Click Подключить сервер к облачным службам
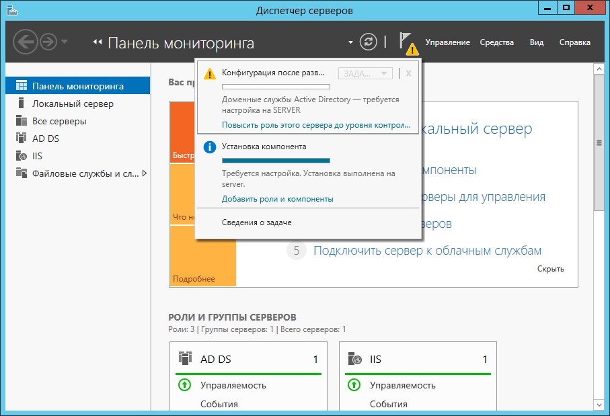Image resolution: width=610 pixels, height=416 pixels. click(x=427, y=251)
